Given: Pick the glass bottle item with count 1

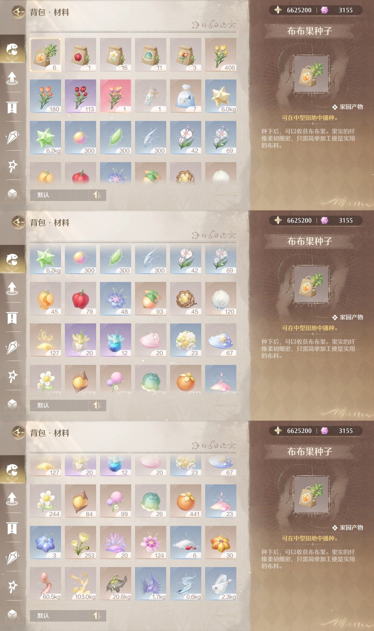Looking at the screenshot, I should pyautogui.click(x=150, y=96).
